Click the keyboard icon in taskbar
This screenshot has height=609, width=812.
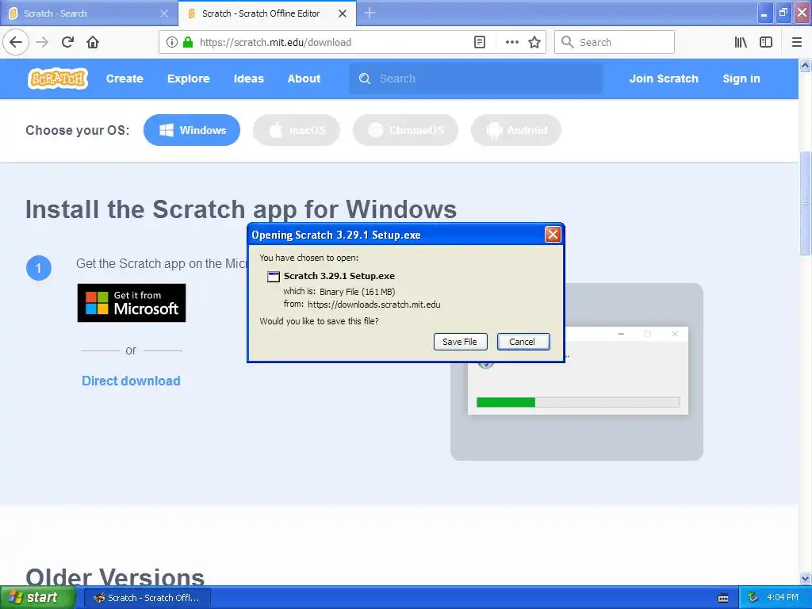[x=723, y=598]
